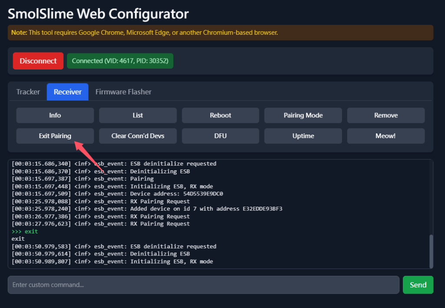Enter Pairing Mode via its button
Screen dimensions: 445x308
point(303,115)
